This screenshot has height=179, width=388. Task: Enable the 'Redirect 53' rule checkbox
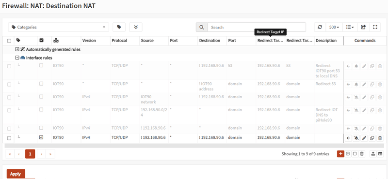[41, 84]
